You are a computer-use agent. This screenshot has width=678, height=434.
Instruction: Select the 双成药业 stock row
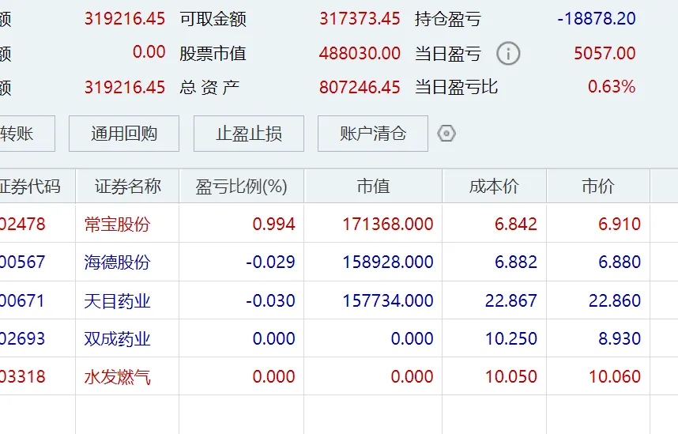coord(339,338)
